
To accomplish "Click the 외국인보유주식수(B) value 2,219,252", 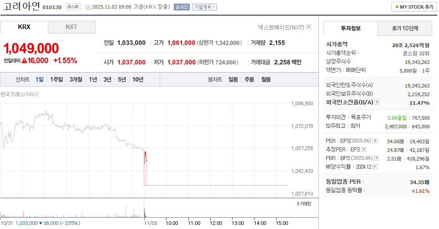I will click(x=419, y=94).
